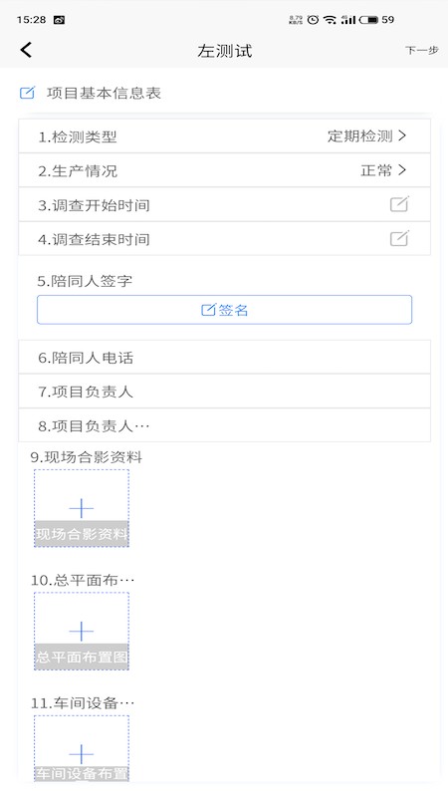Select the 7.项目负责人 field
The width and height of the screenshot is (448, 797).
225,392
